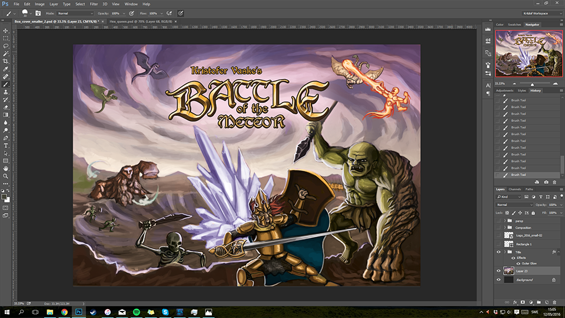Open the layer filter Kind dropdown
Image resolution: width=565 pixels, height=318 pixels.
508,197
